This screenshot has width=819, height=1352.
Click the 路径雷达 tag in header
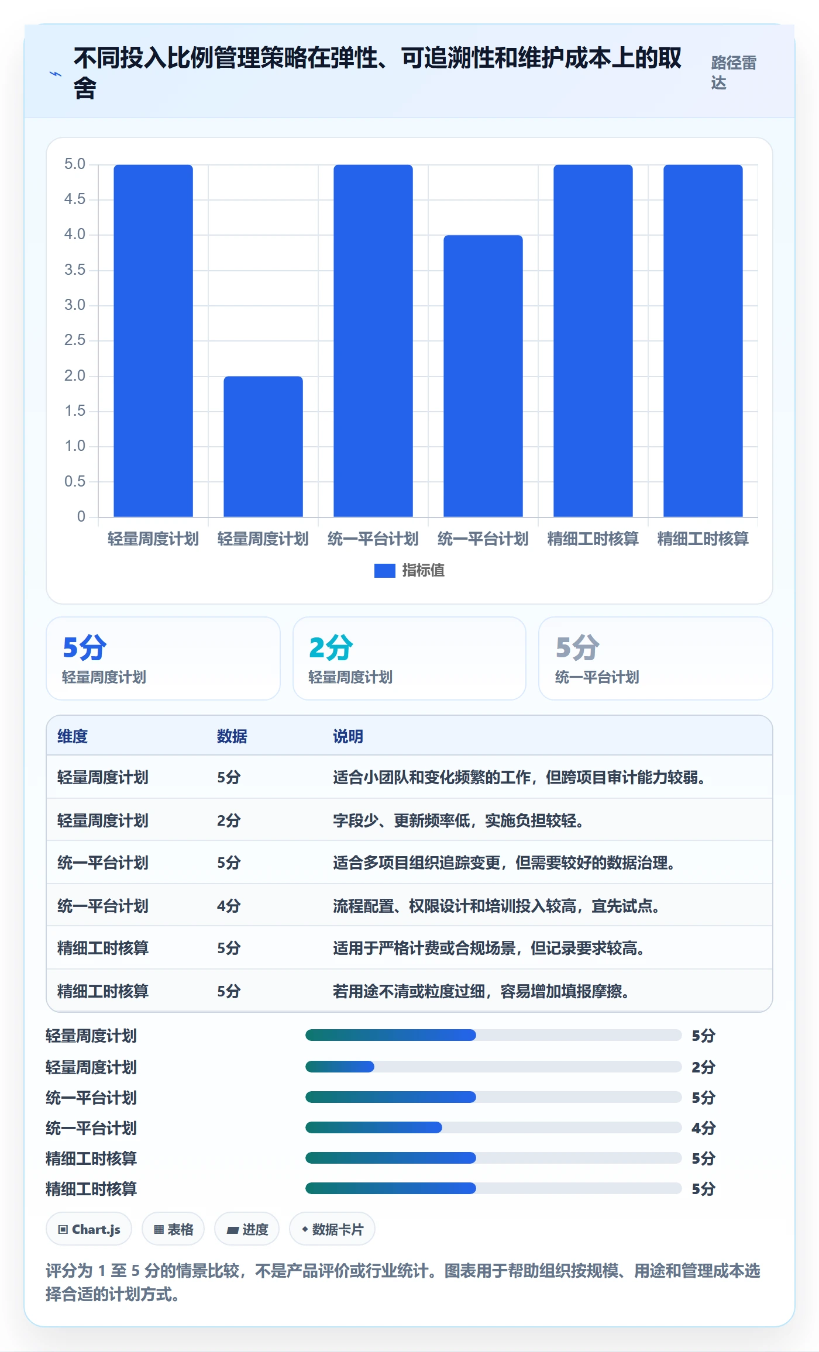(734, 73)
